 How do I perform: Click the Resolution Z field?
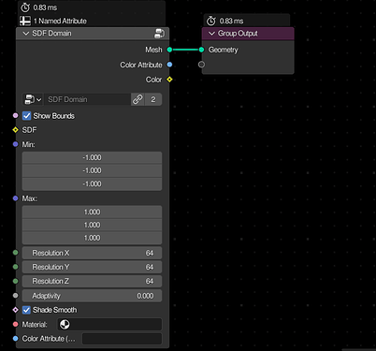point(92,281)
